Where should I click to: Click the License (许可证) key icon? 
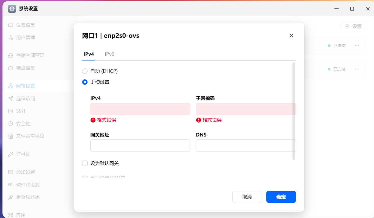tap(11, 154)
